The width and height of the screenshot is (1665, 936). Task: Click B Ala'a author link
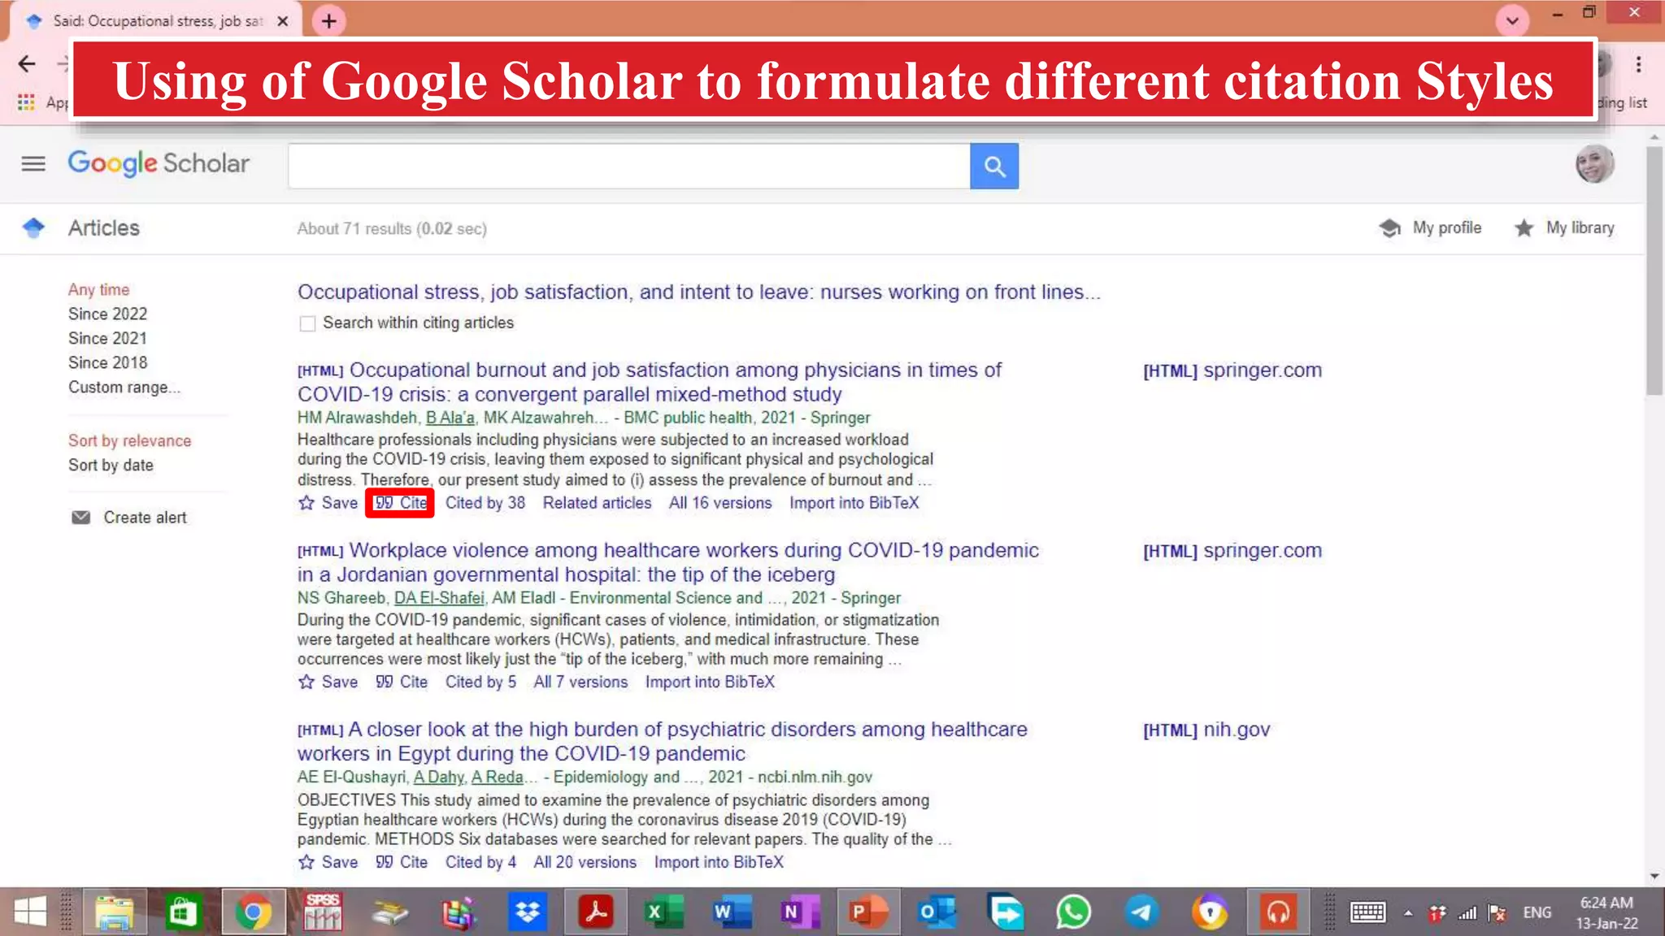(x=450, y=418)
